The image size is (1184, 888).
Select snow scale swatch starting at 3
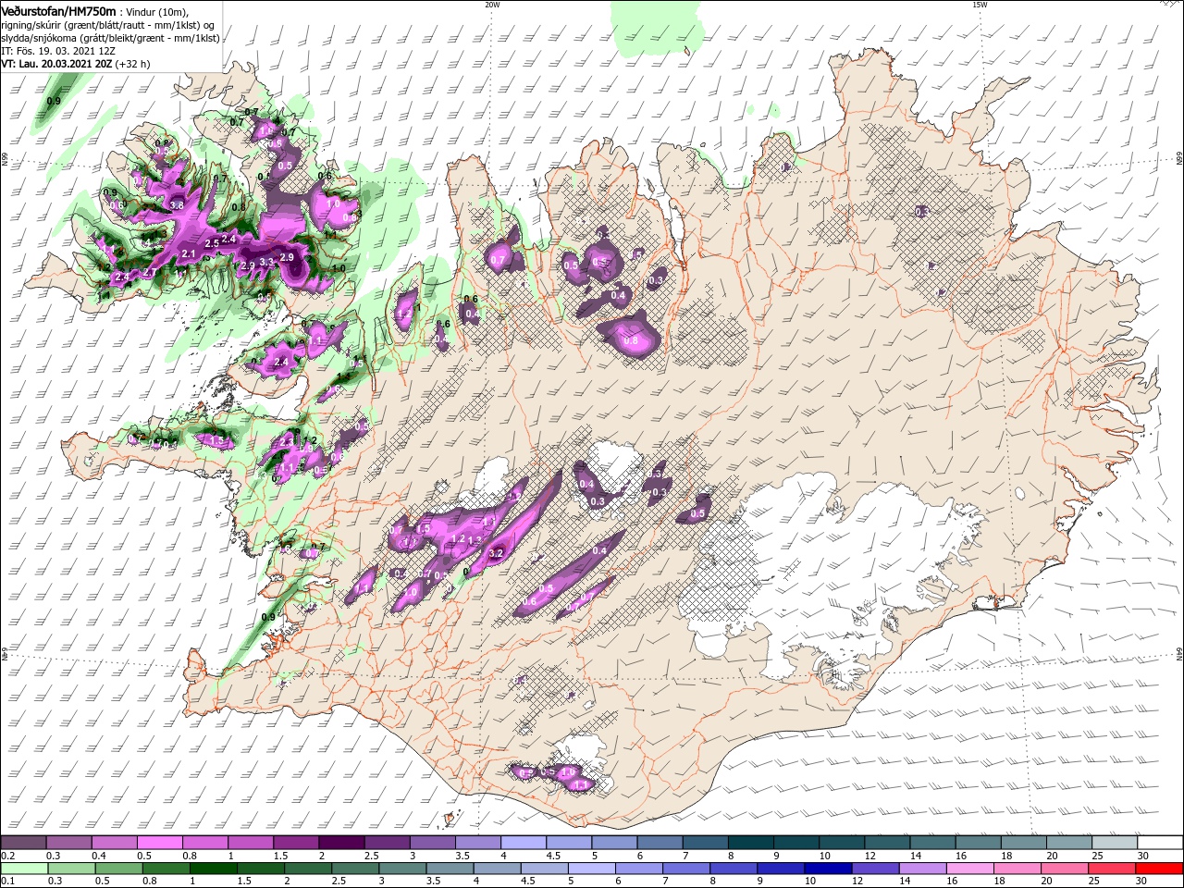(x=432, y=843)
